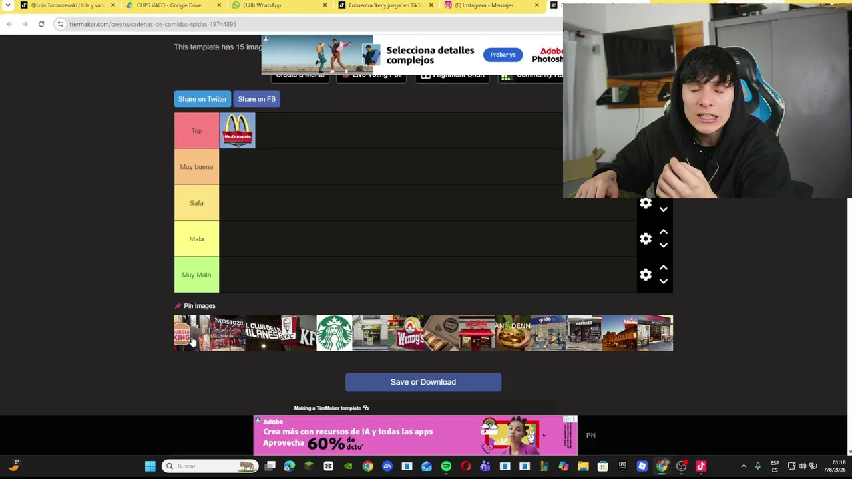Select the Dean & Dennys burger image
Screen dimensions: 852x479
pos(513,333)
